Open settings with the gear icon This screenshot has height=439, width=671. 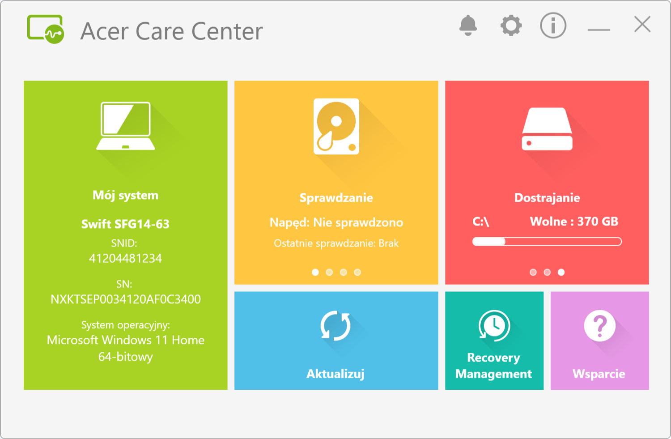click(x=511, y=26)
